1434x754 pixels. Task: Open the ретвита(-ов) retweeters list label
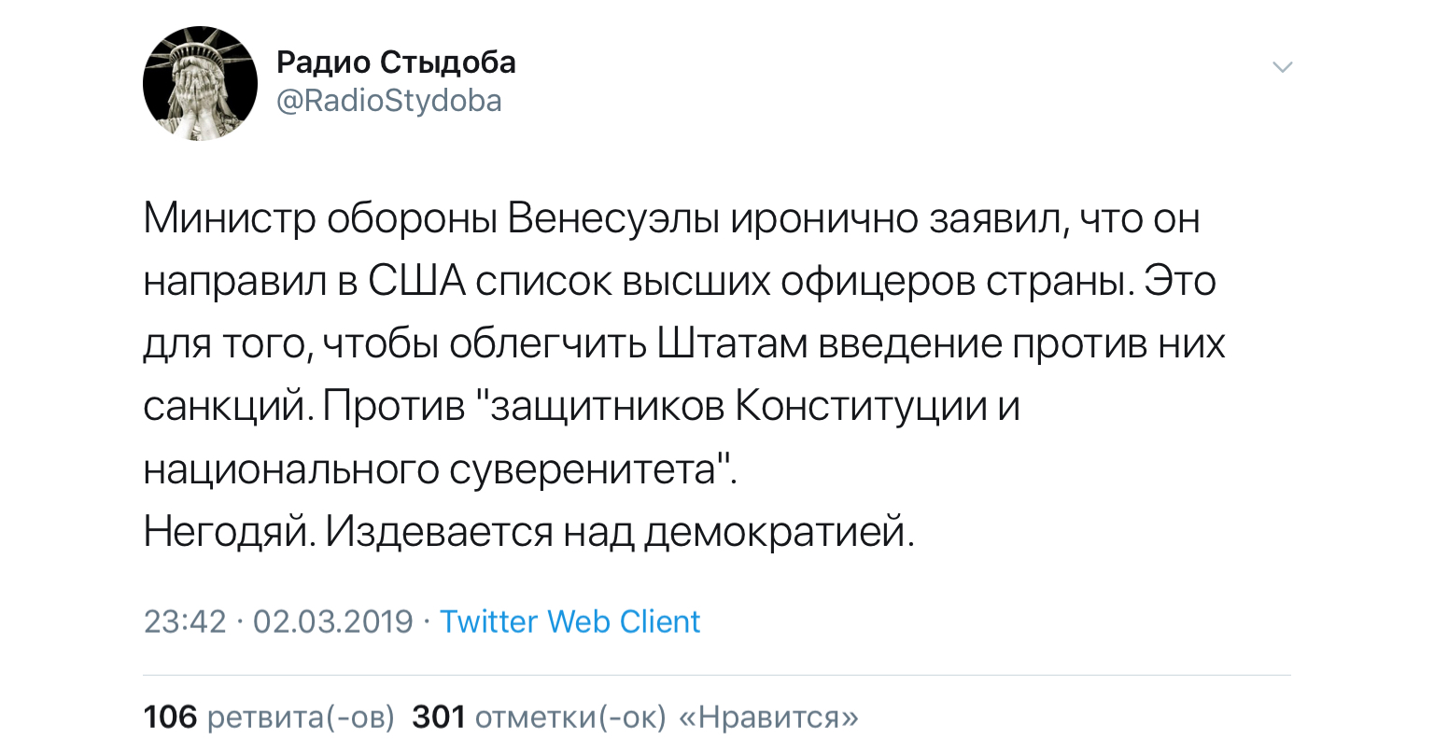coord(301,717)
